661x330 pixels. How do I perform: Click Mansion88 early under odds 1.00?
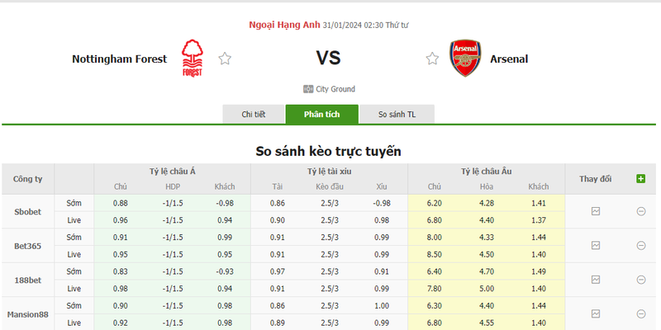382,305
